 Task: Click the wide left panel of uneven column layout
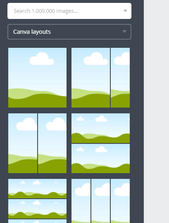coord(91,77)
